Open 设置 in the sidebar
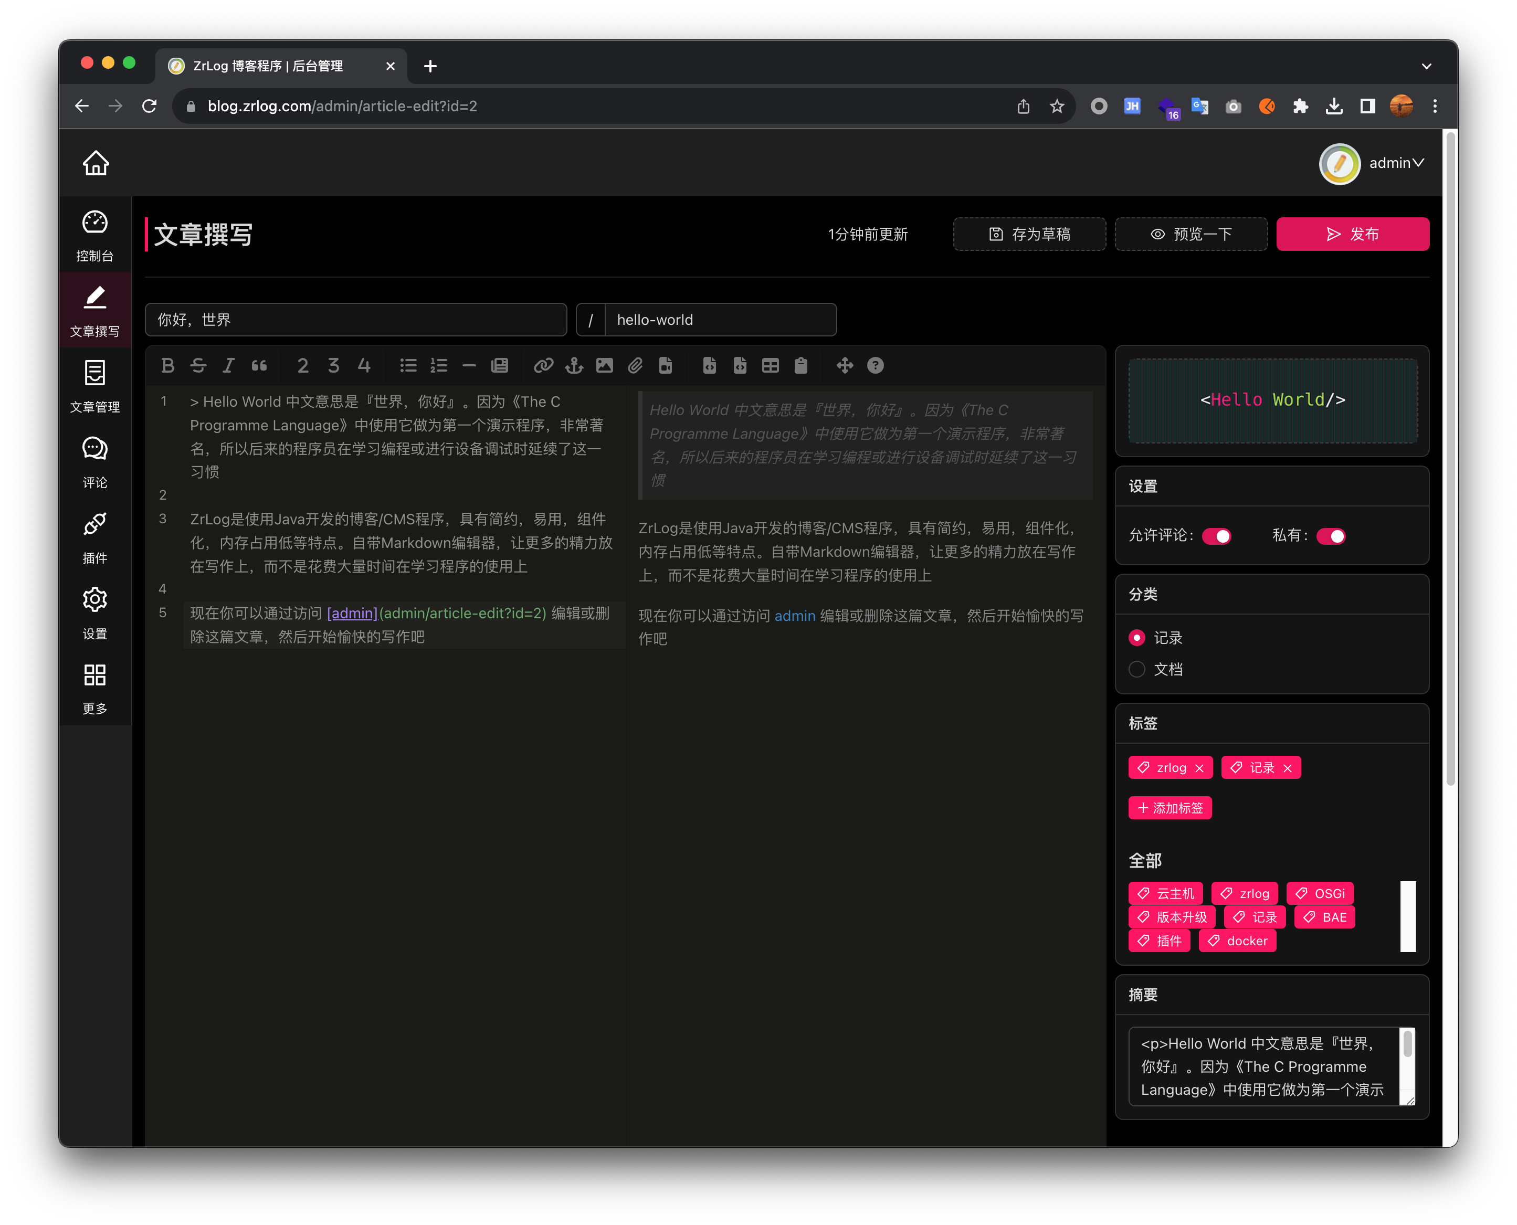Viewport: 1517px width, 1225px height. pos(95,613)
